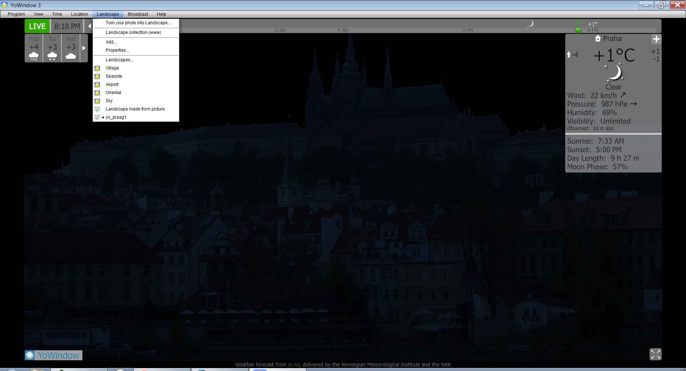This screenshot has width=686, height=371.
Task: Pick the Airport landscape entry
Action: (112, 84)
